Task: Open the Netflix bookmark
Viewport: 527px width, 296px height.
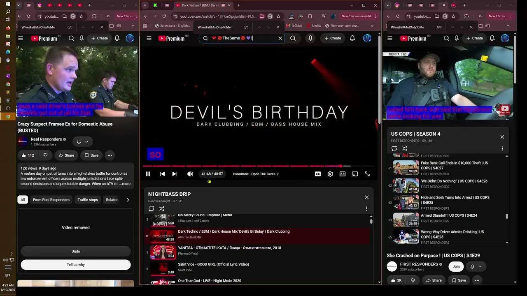Action: (313, 25)
